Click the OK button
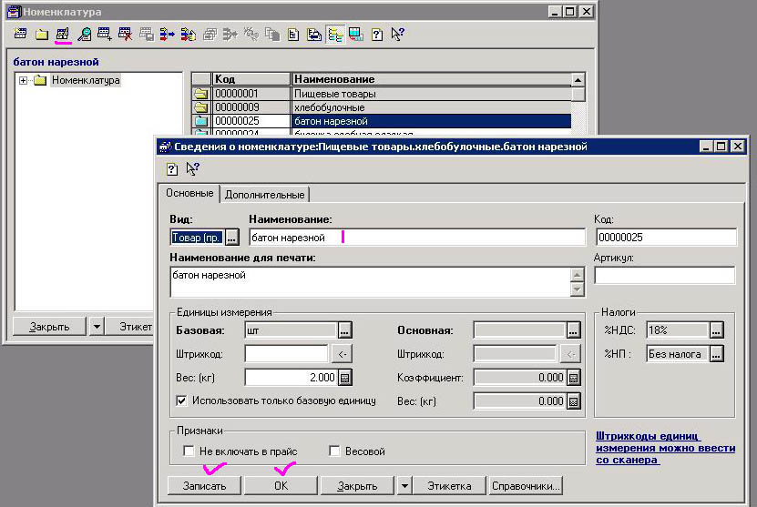The width and height of the screenshot is (757, 507). click(280, 486)
